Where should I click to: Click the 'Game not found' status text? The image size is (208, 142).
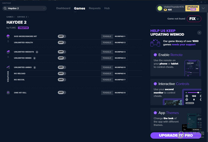[x=176, y=19]
